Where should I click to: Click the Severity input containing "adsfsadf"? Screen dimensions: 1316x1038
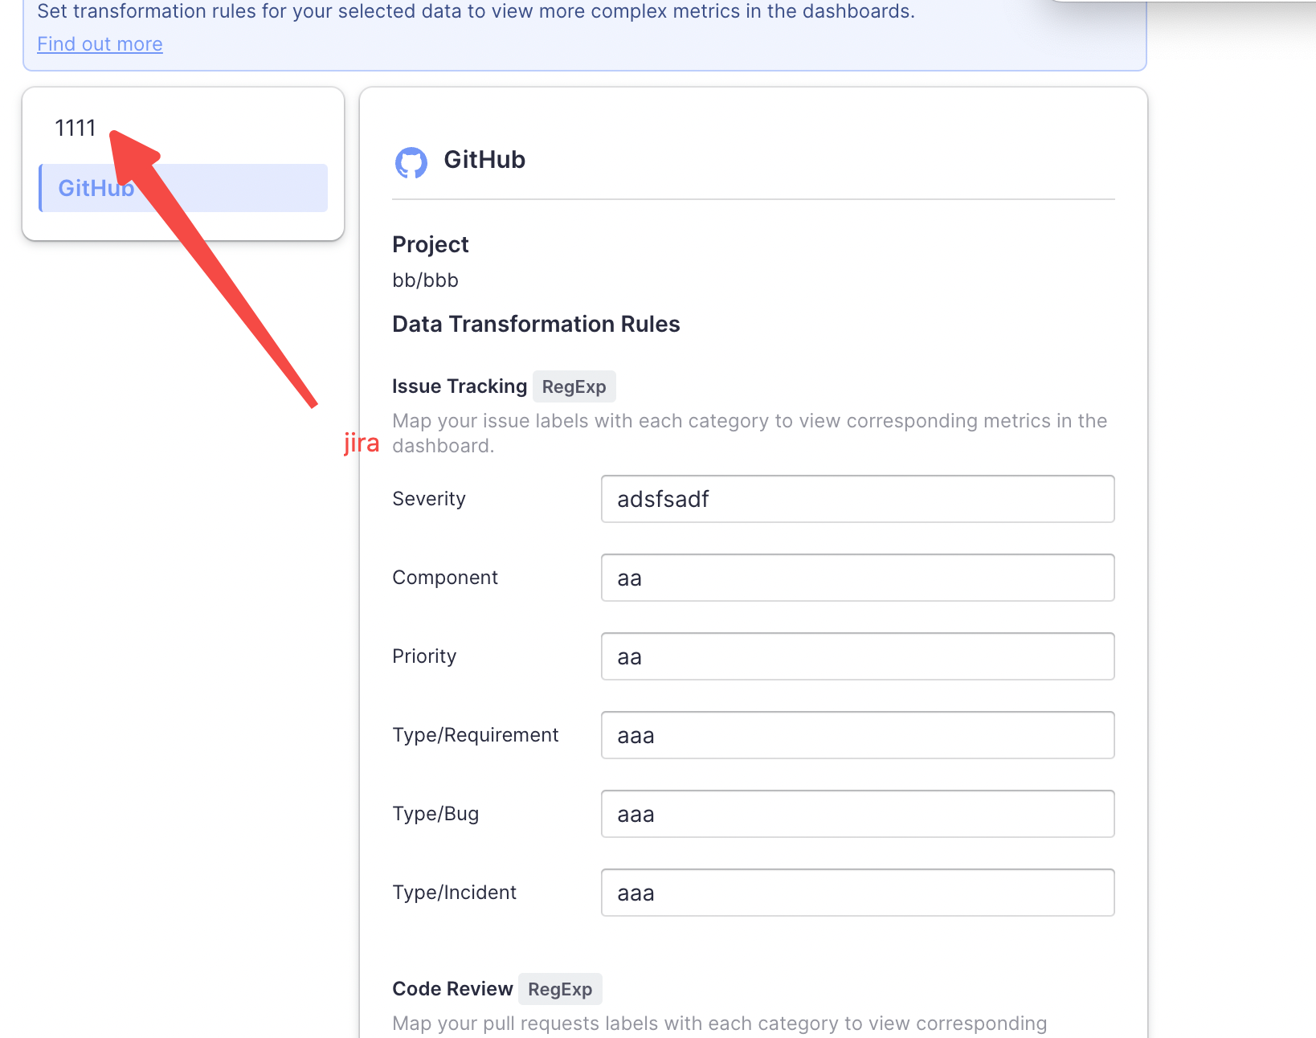tap(857, 499)
